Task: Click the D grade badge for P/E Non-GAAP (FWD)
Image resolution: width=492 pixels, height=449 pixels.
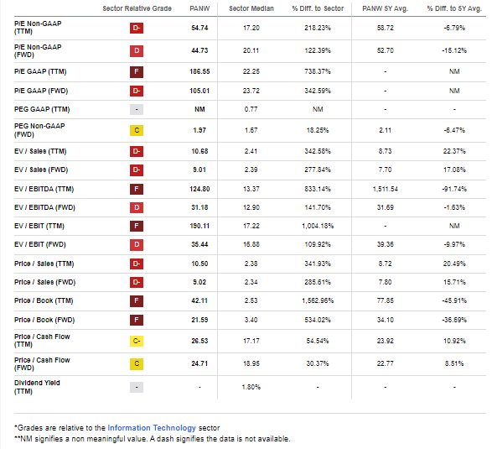Action: (x=137, y=50)
